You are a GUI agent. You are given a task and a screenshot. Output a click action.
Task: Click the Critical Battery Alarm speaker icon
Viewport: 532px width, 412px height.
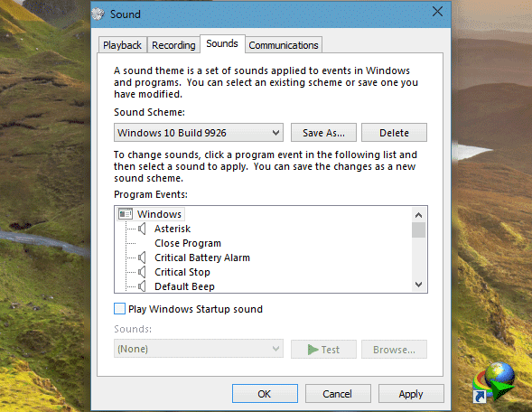pos(142,257)
